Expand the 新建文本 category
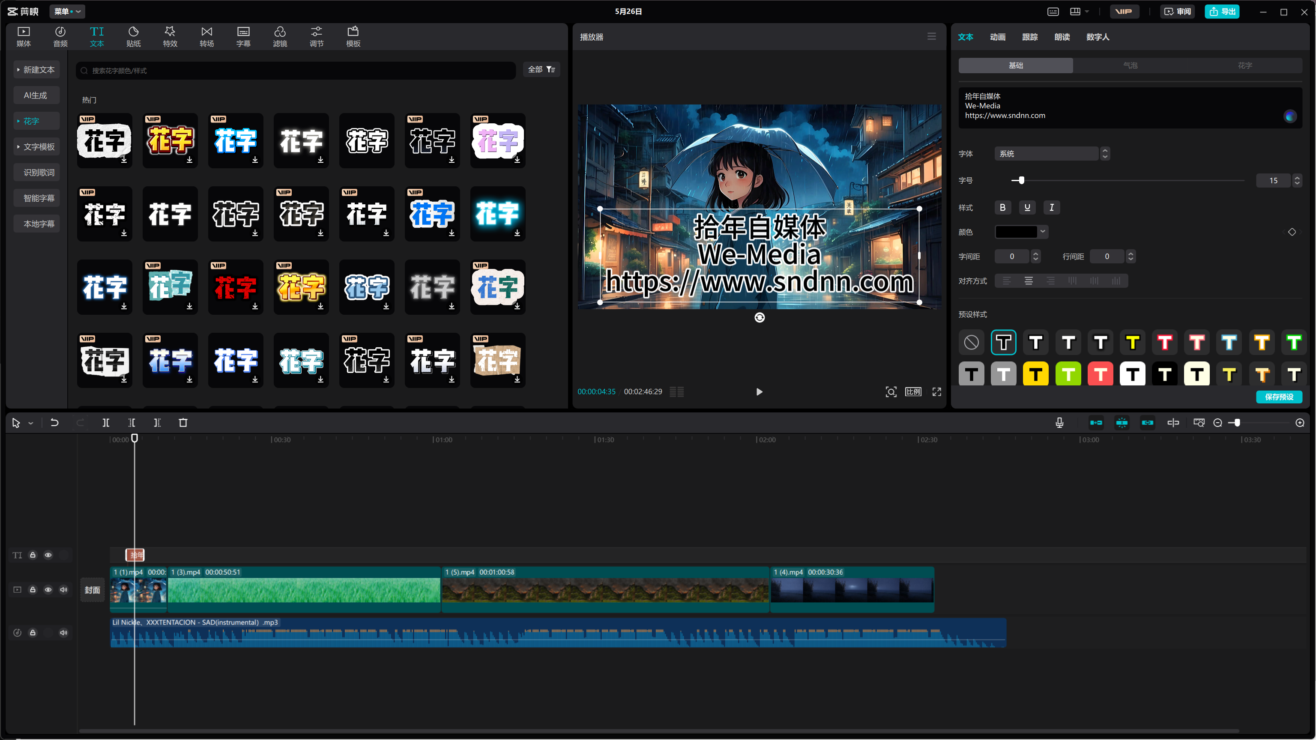Viewport: 1316px width, 740px height. coord(36,69)
